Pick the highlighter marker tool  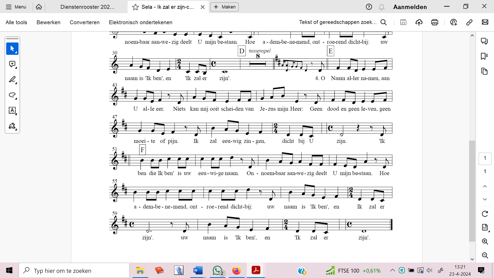(x=12, y=80)
